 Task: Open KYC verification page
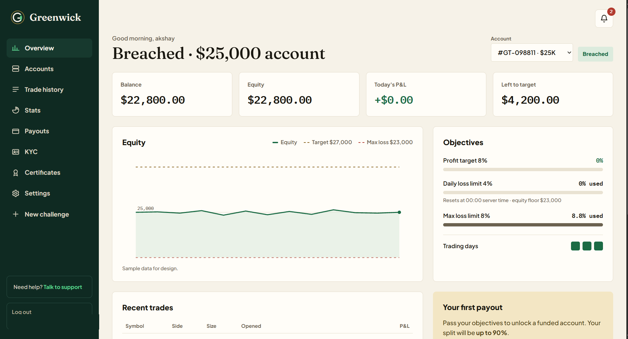(x=49, y=152)
